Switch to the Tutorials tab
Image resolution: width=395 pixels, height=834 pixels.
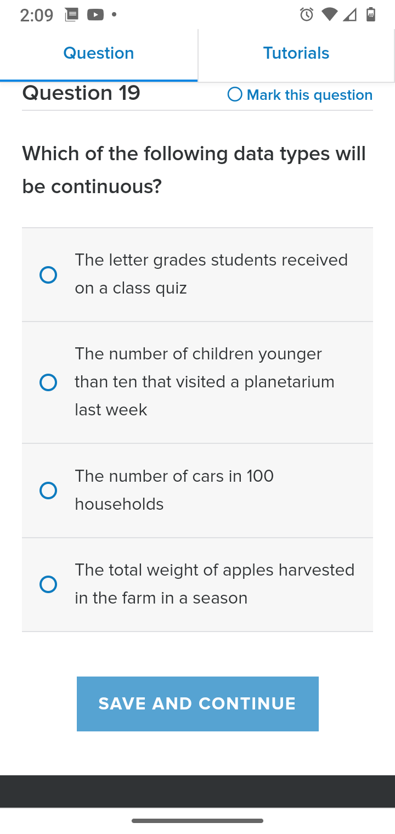(296, 53)
